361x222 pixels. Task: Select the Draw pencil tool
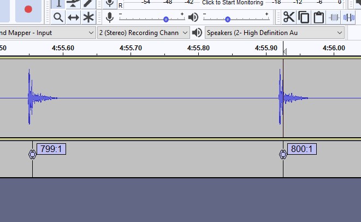(88, 3)
